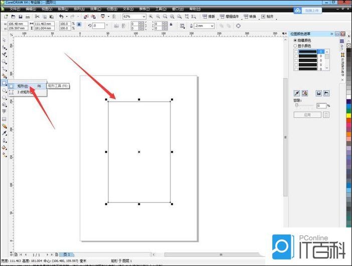The image size is (352, 266).
Task: Click the tolerance slider handle in docker
Action: pyautogui.click(x=296, y=105)
